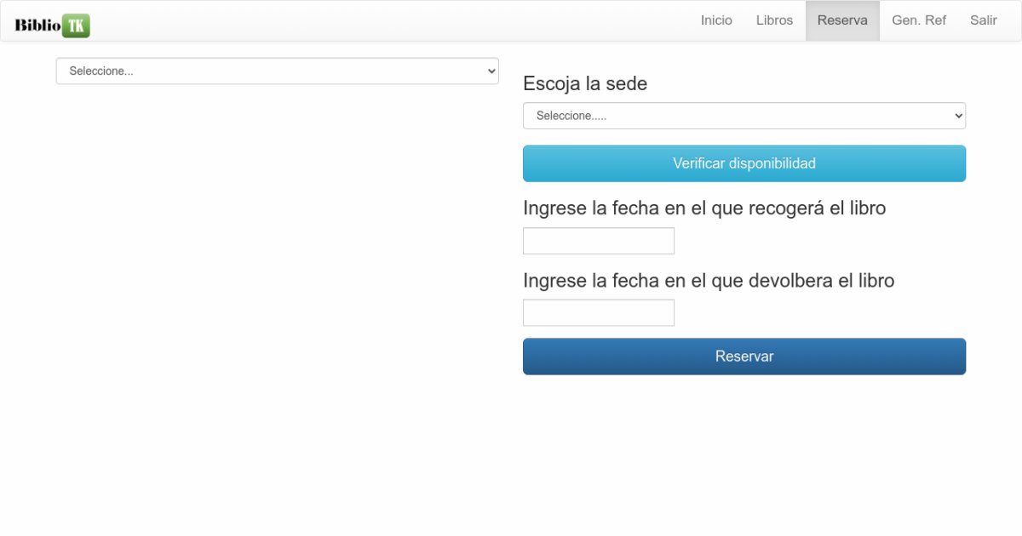The image size is (1022, 536).
Task: Click the Biblio wordmark text
Action: (x=37, y=25)
